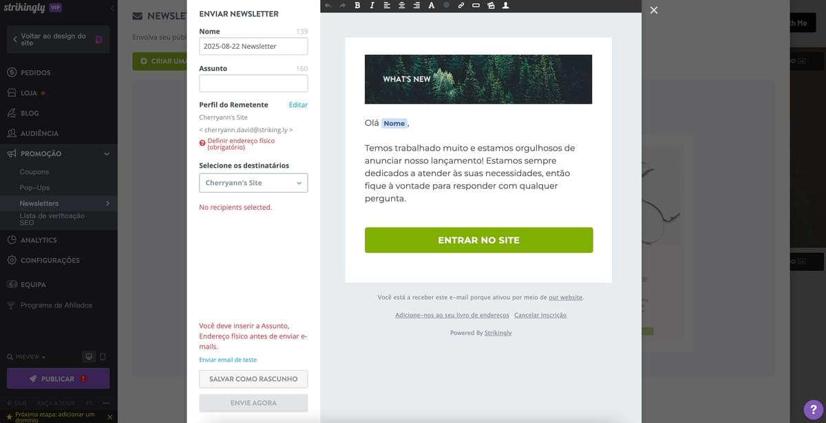Click the Assunto subject input field

pos(253,84)
